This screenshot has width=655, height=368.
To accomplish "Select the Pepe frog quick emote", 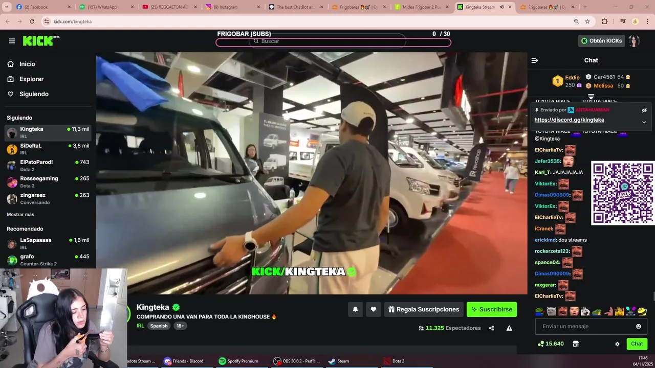I will point(539,311).
